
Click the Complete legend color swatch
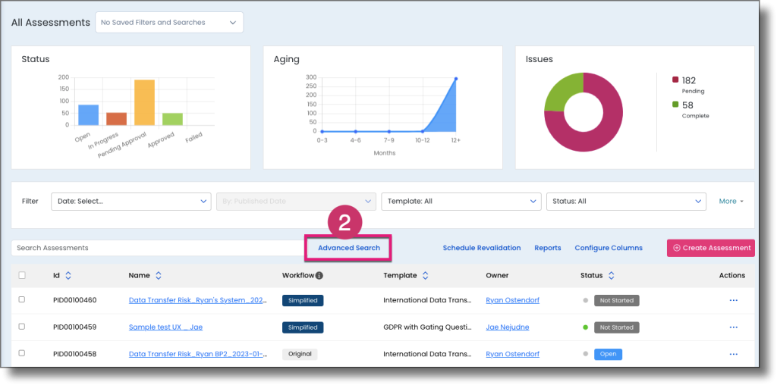(x=675, y=105)
